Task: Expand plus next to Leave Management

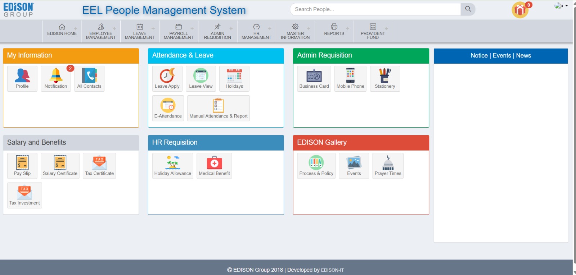Action: tap(153, 29)
